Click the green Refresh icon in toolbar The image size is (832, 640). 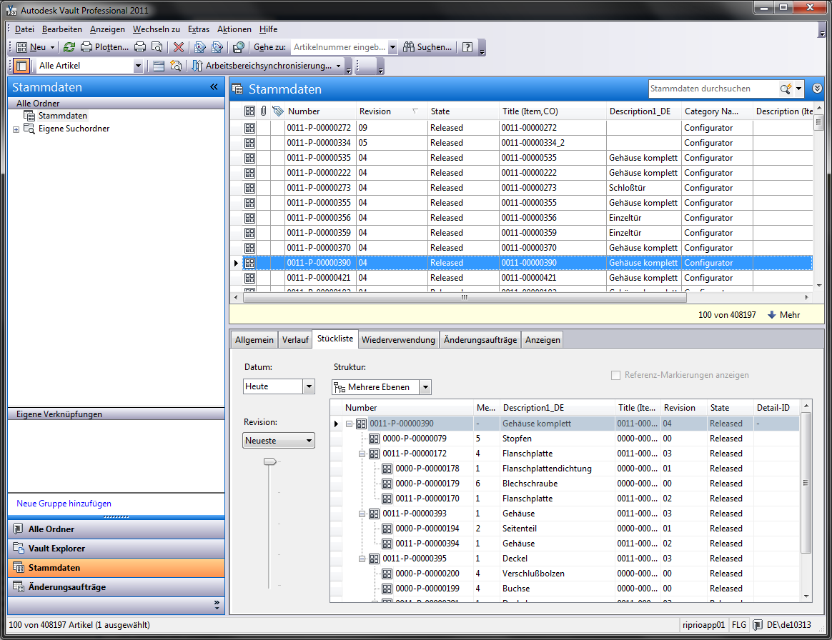coord(69,47)
